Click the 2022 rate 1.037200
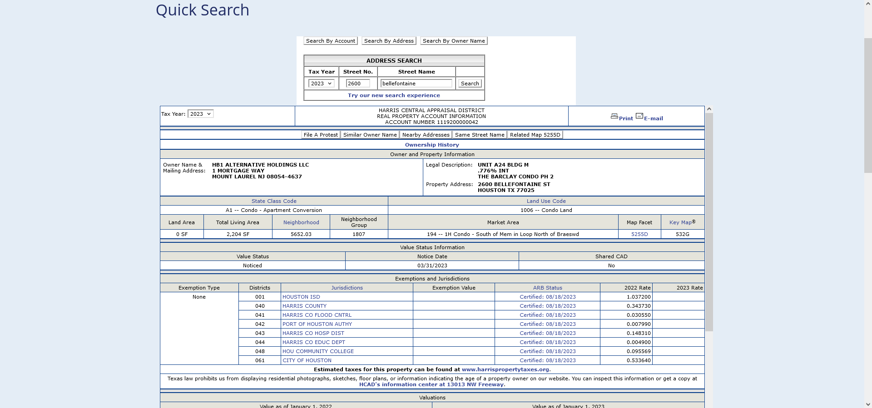The image size is (872, 408). point(639,297)
